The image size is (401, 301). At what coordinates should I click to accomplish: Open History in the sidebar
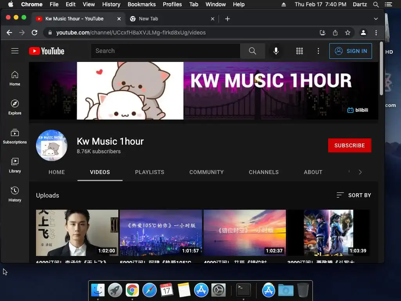(15, 194)
